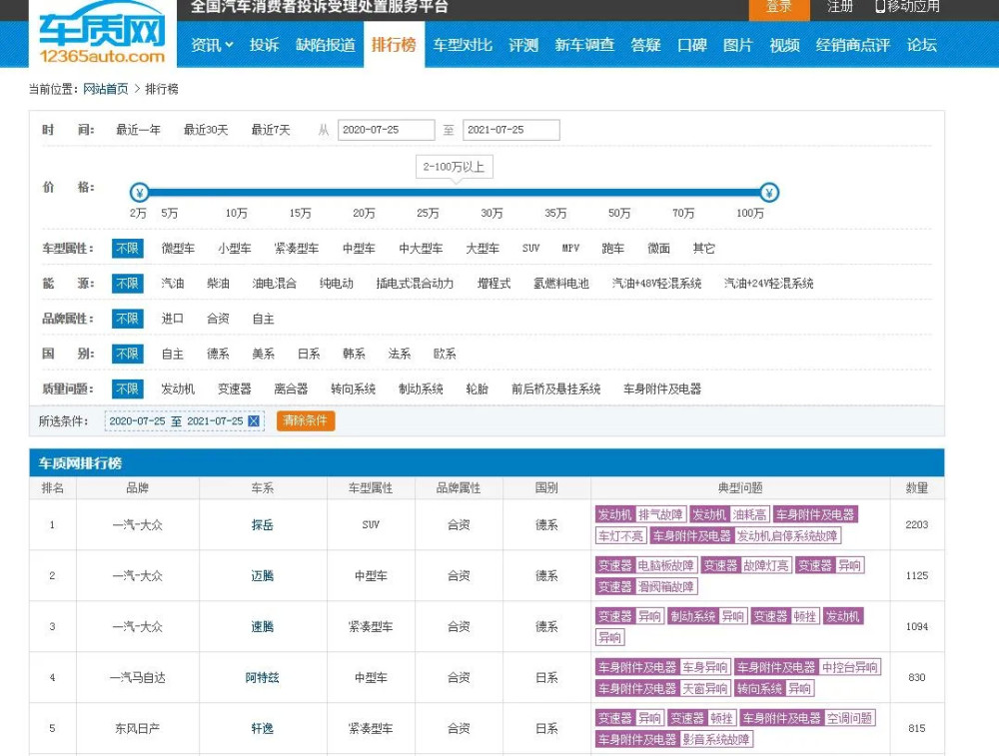
Task: Select 德系 country filter
Action: [218, 354]
